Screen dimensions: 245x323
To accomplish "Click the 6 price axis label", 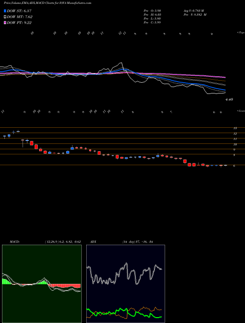I will (x=234, y=166).
